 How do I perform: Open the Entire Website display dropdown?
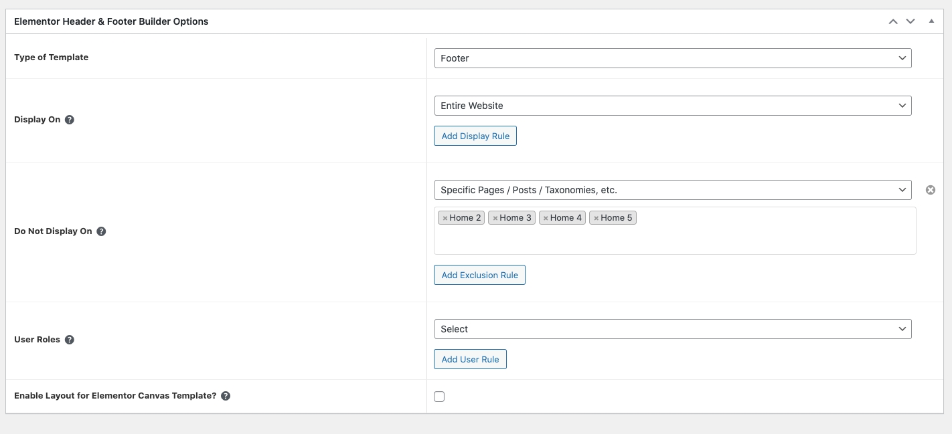click(x=672, y=106)
